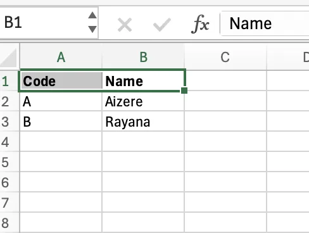Click the Name Box down arrow
The width and height of the screenshot is (309, 233).
(92, 29)
